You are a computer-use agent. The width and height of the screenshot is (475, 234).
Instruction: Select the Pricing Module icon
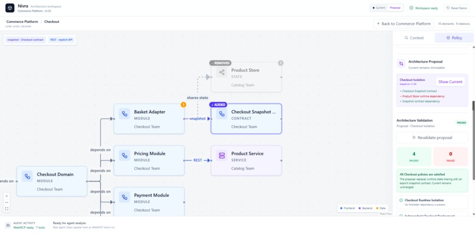tap(124, 156)
